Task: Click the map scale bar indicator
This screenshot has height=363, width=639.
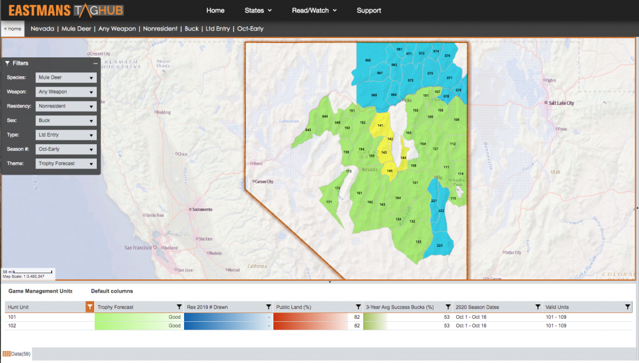Action: coord(32,272)
